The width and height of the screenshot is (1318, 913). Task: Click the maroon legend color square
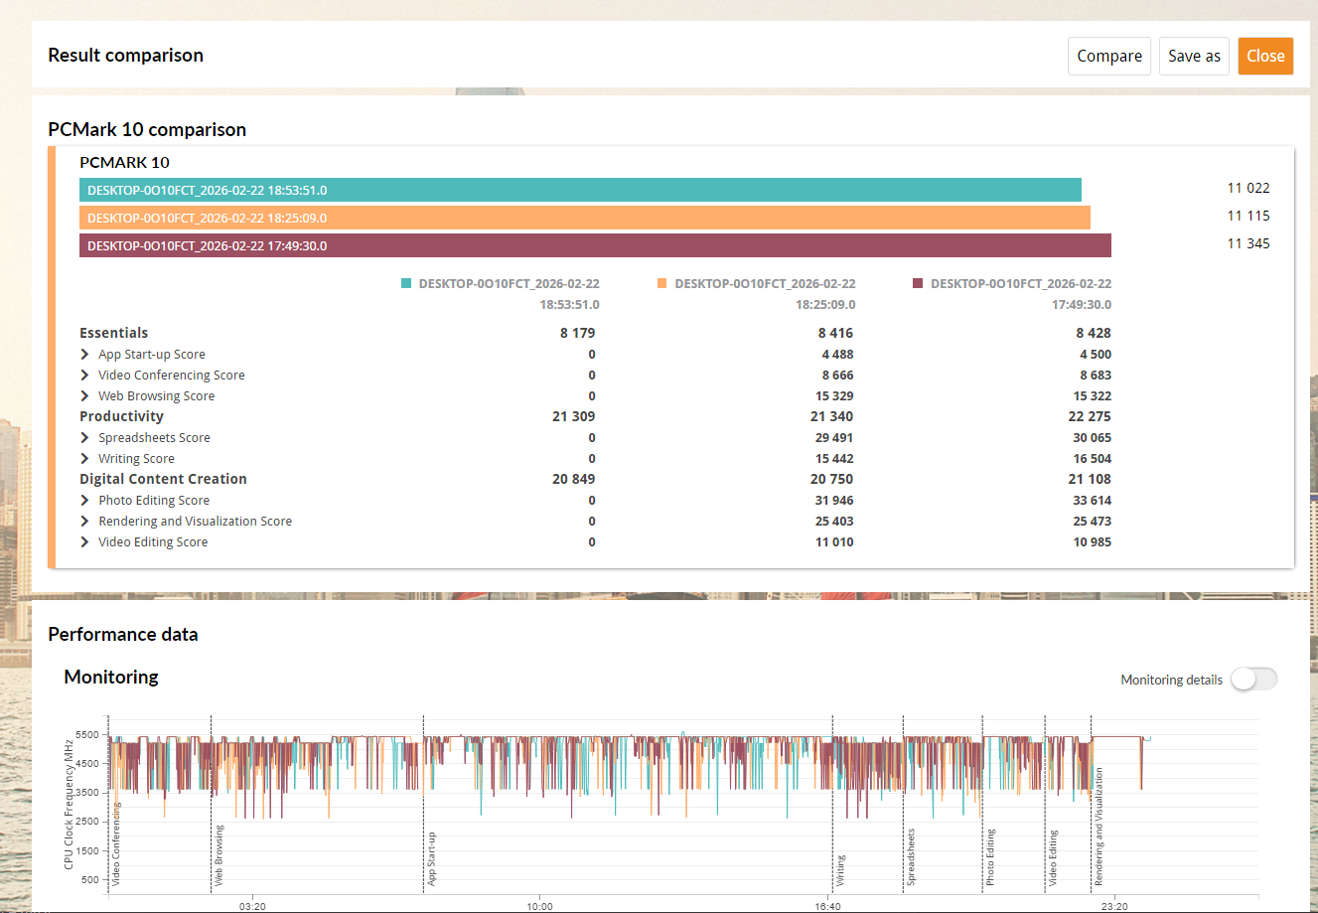(918, 283)
